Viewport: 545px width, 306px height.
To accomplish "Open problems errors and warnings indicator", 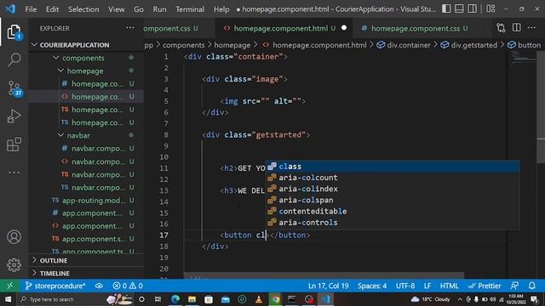I will point(128,286).
